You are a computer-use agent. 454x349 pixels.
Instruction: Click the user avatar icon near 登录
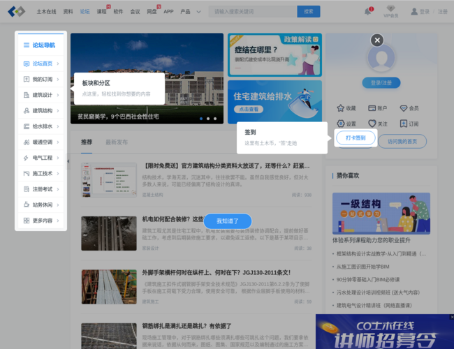[414, 12]
